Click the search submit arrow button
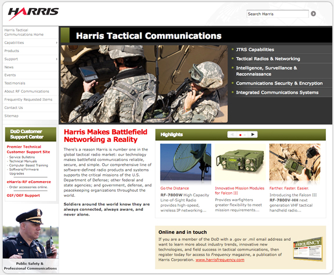Image resolution: width=334 pixels, height=275 pixels. pyautogui.click(x=313, y=14)
